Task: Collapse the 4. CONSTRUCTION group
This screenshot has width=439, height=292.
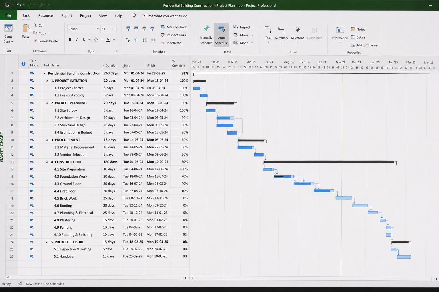Action: [47, 162]
